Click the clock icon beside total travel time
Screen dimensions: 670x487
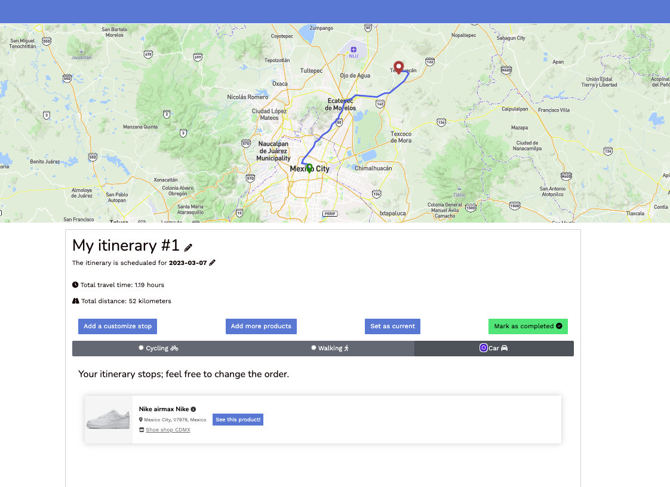(76, 285)
